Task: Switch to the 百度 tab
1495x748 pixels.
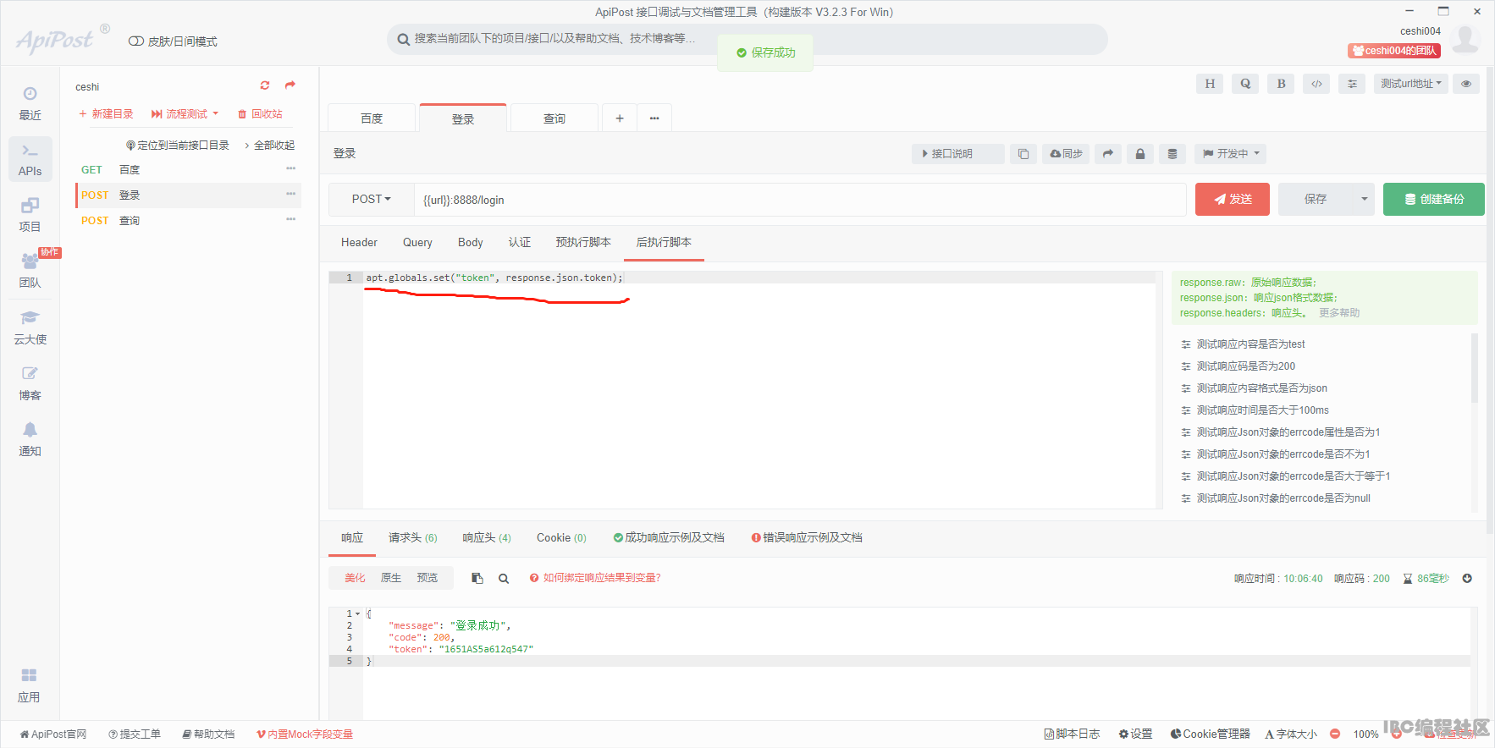Action: click(372, 118)
